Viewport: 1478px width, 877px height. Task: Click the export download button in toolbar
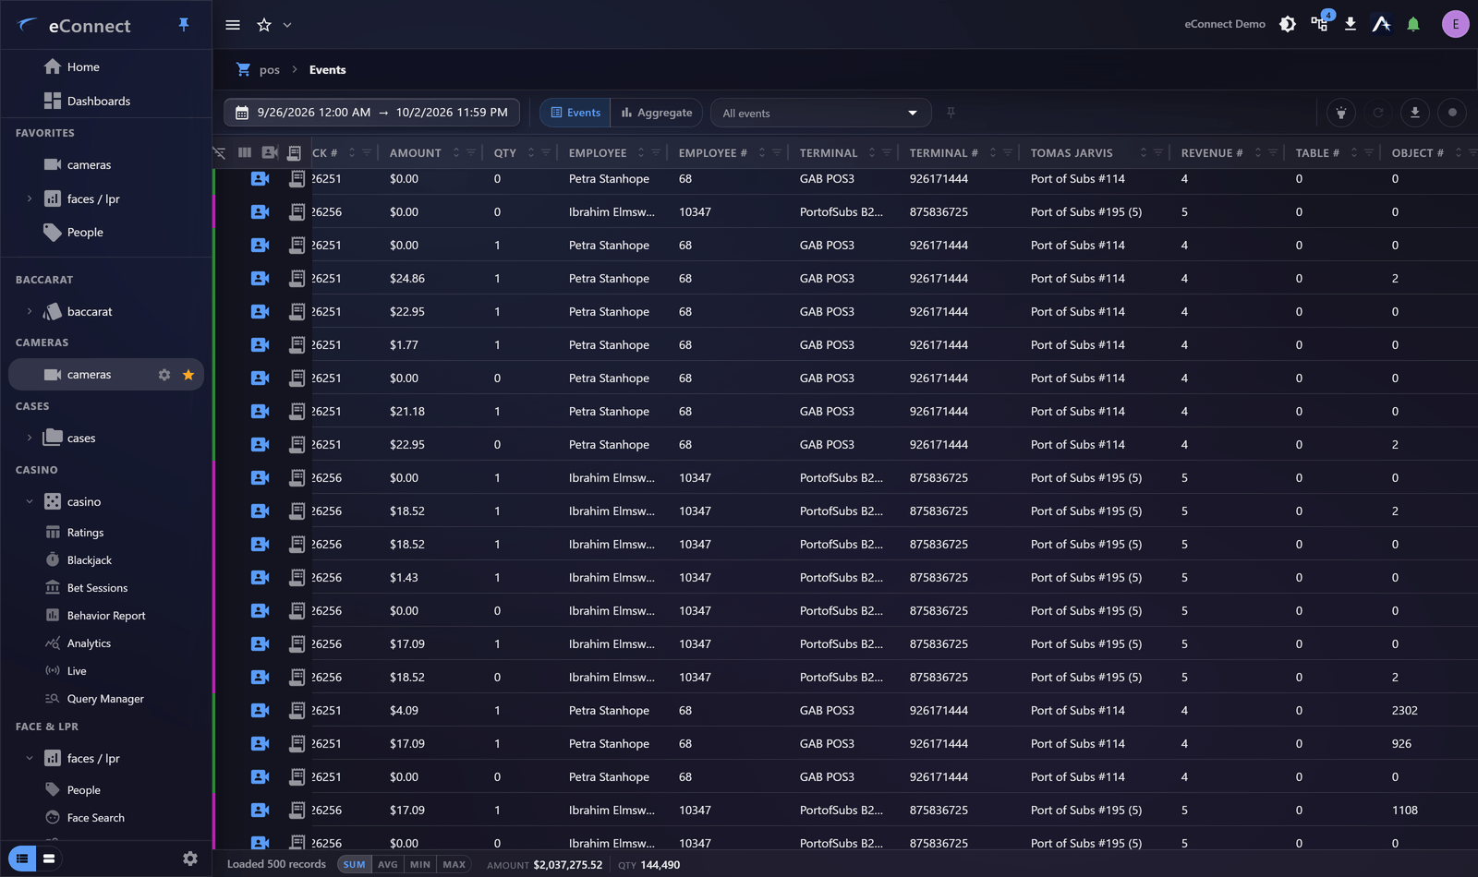coord(1414,113)
